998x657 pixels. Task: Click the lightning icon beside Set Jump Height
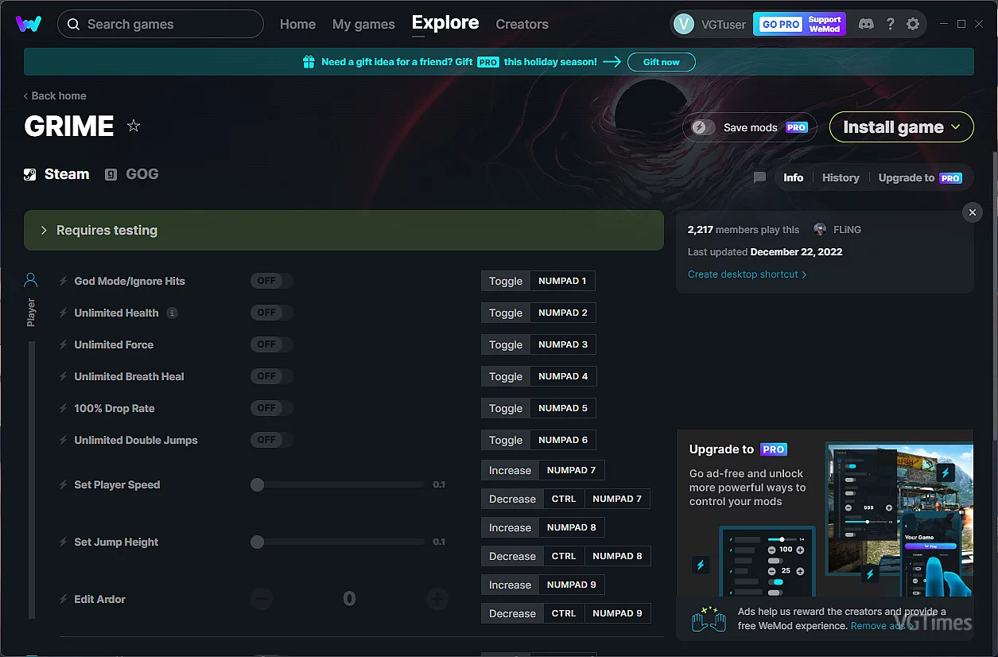point(64,542)
